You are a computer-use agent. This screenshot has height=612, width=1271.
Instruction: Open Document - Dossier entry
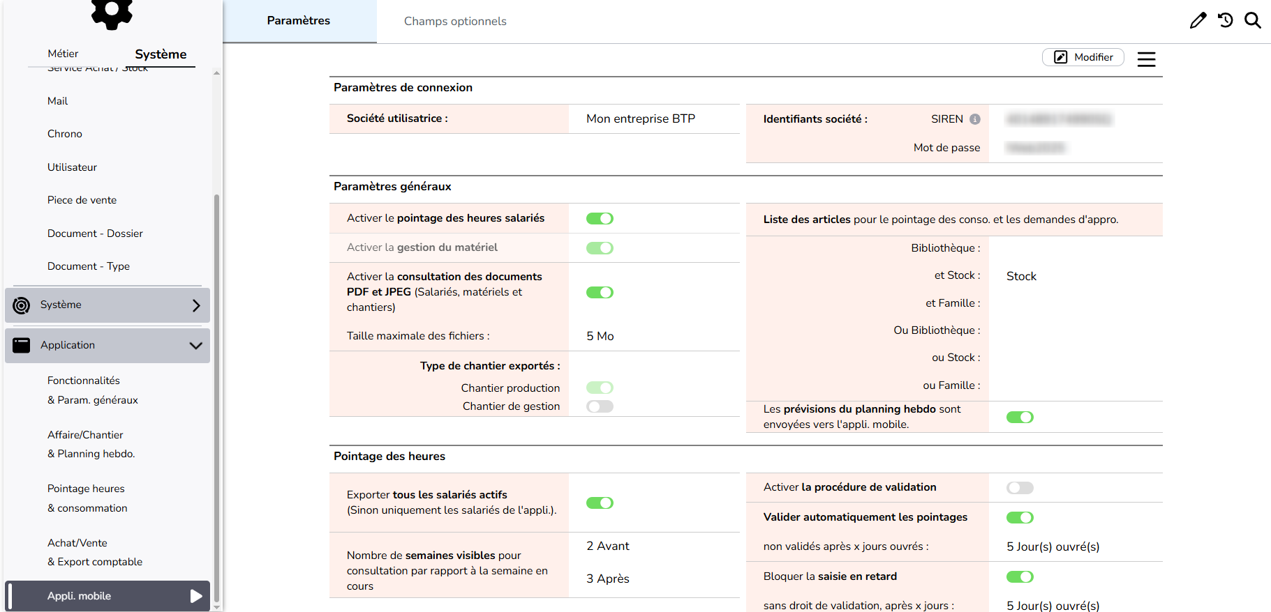(95, 234)
